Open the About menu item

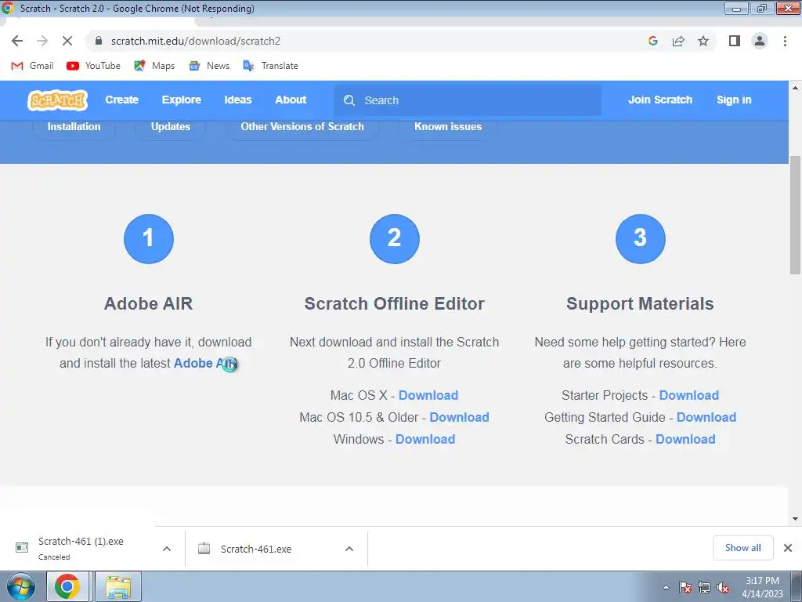tap(291, 100)
